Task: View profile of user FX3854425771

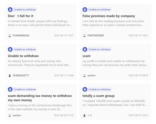Action: pos(21,76)
